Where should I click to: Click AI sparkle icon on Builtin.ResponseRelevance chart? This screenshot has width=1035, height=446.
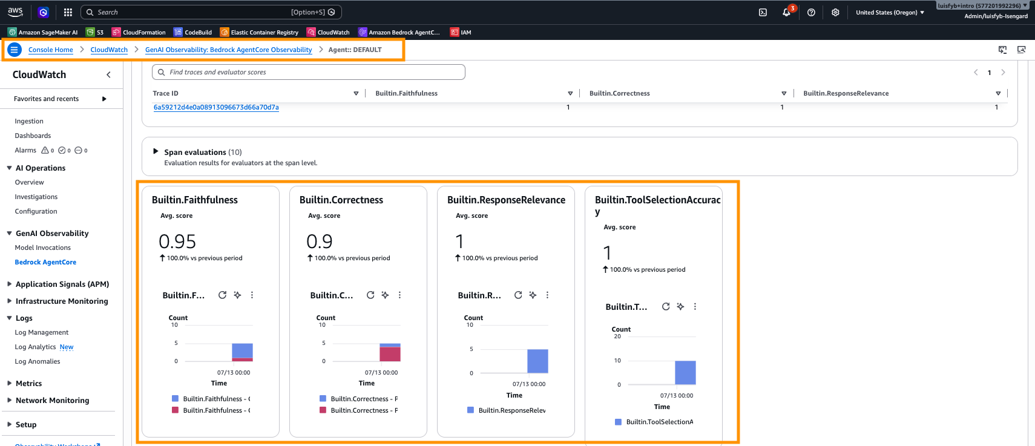[533, 295]
